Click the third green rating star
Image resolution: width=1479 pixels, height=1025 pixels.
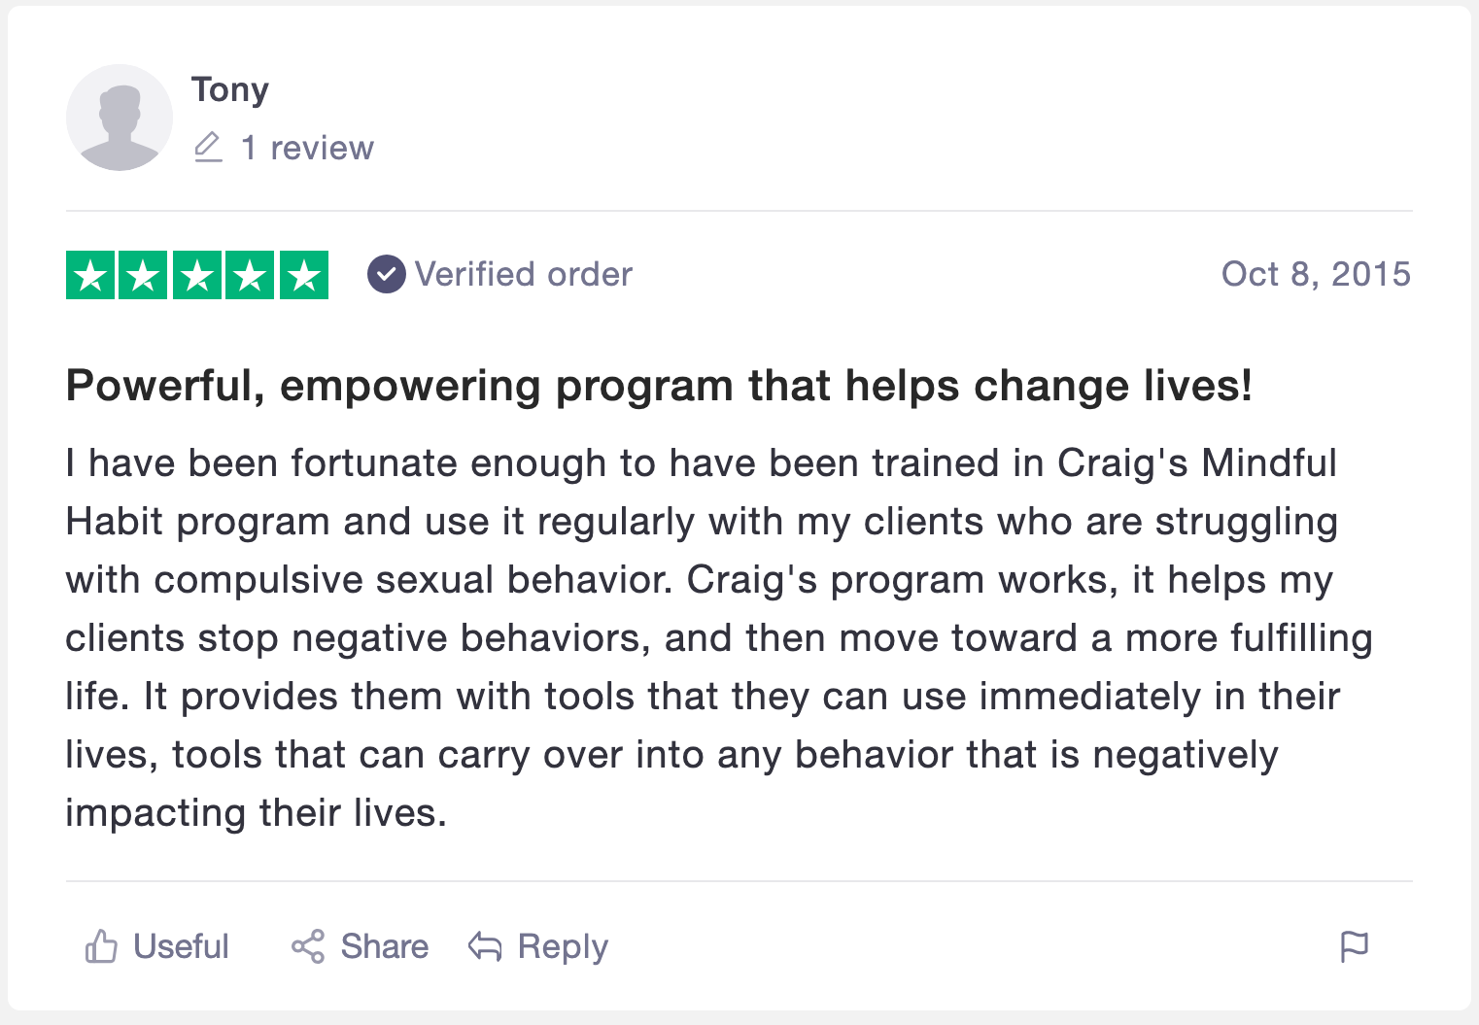point(197,276)
